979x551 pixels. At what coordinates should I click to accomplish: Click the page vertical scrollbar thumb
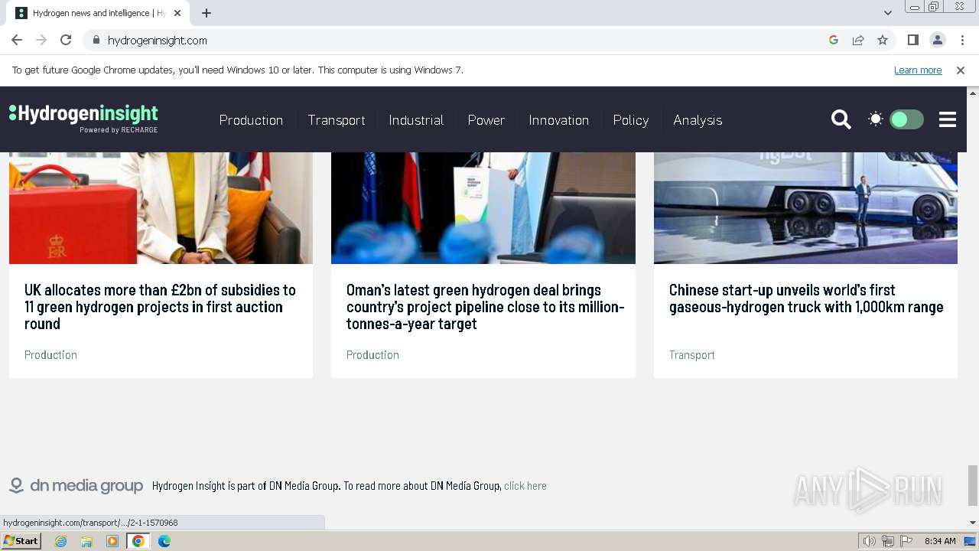(973, 485)
